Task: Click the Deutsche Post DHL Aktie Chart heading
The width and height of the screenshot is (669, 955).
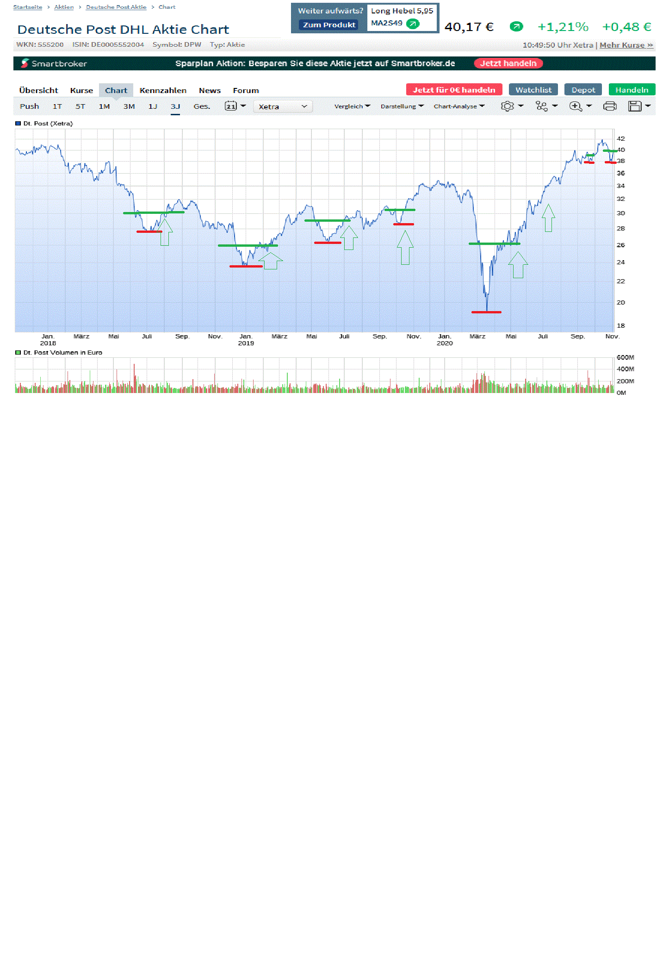Action: click(123, 29)
